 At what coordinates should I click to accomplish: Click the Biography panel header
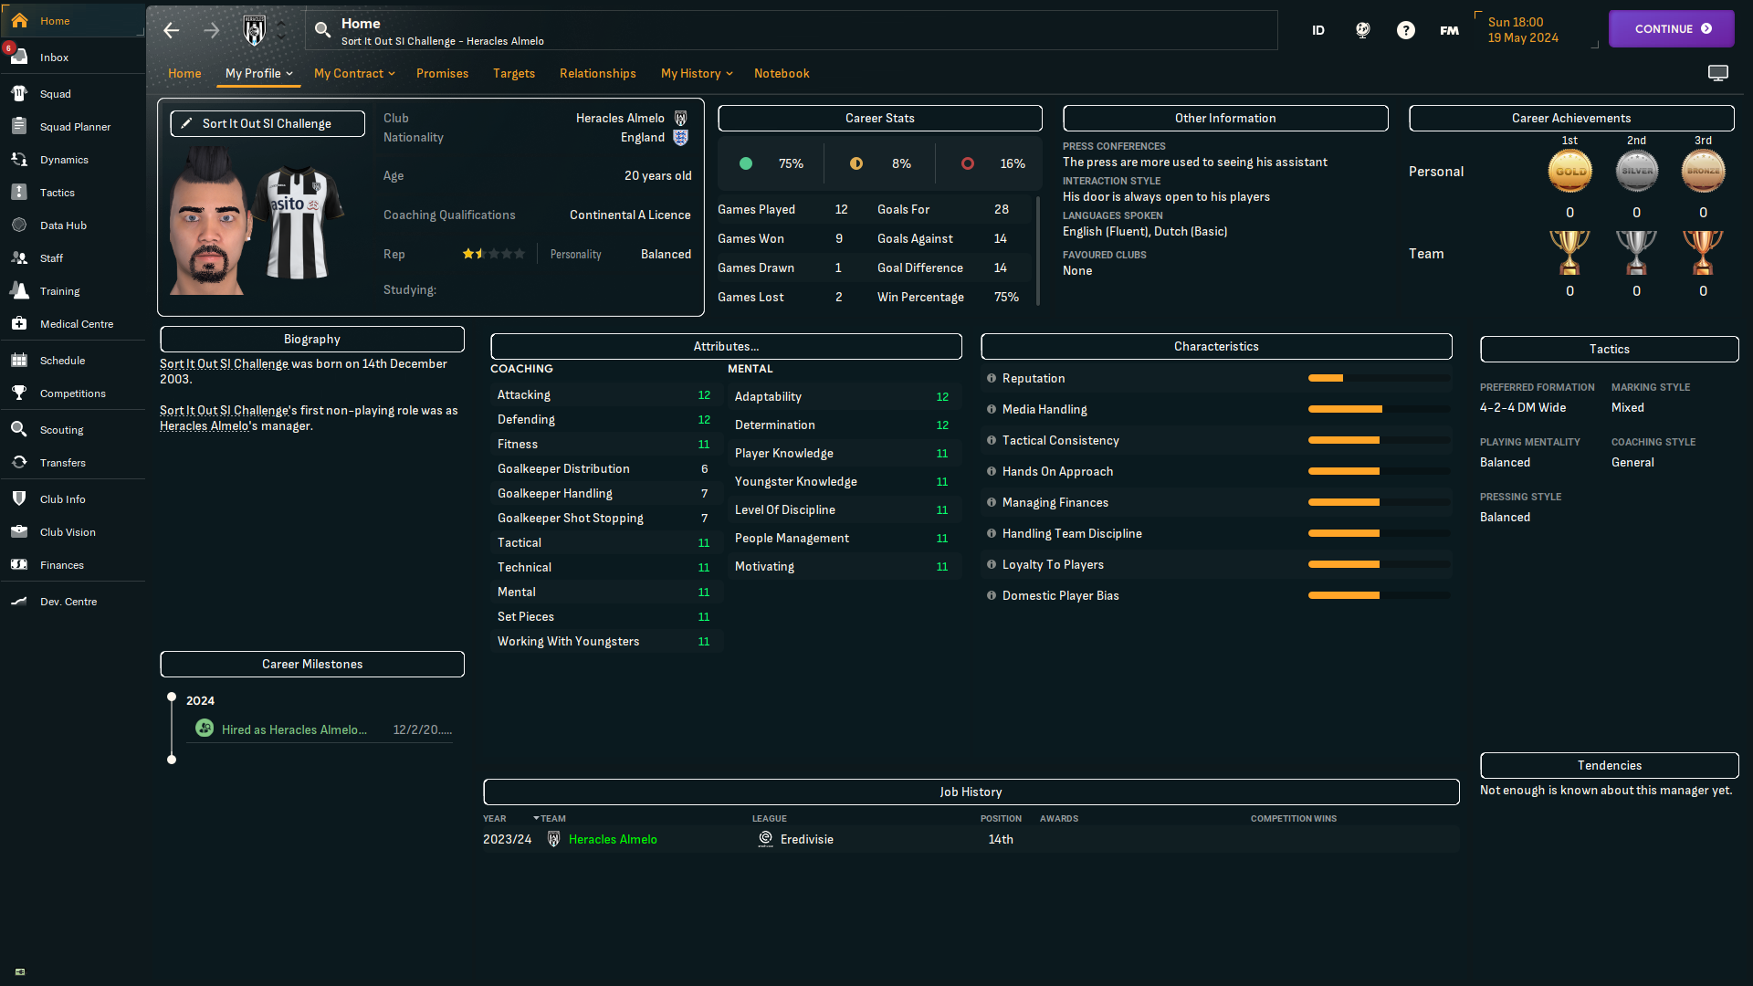pyautogui.click(x=312, y=339)
